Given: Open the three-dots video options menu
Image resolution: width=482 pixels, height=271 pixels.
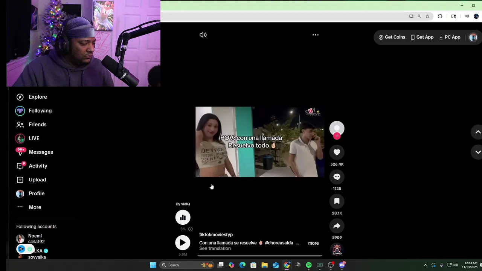Looking at the screenshot, I should pyautogui.click(x=316, y=35).
